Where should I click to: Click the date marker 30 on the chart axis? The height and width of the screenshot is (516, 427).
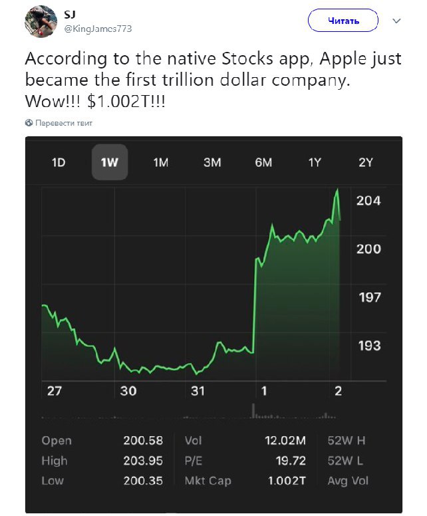point(128,391)
